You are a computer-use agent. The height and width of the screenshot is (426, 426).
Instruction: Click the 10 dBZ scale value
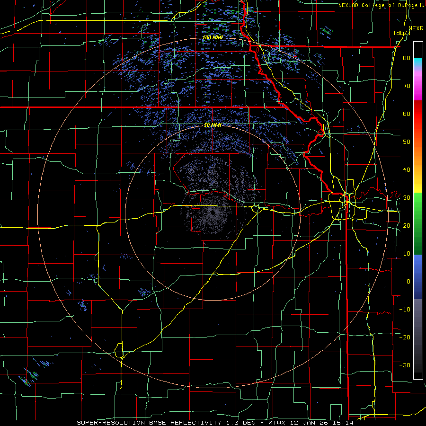tap(407, 254)
